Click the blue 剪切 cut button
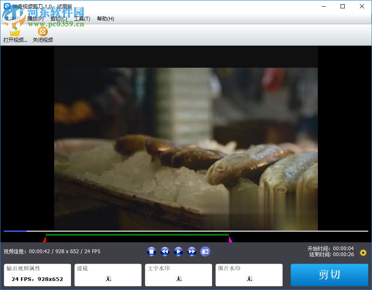 [329, 275]
